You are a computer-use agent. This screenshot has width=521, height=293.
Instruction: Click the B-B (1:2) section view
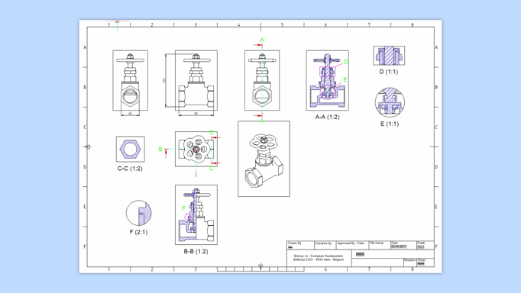click(196, 214)
